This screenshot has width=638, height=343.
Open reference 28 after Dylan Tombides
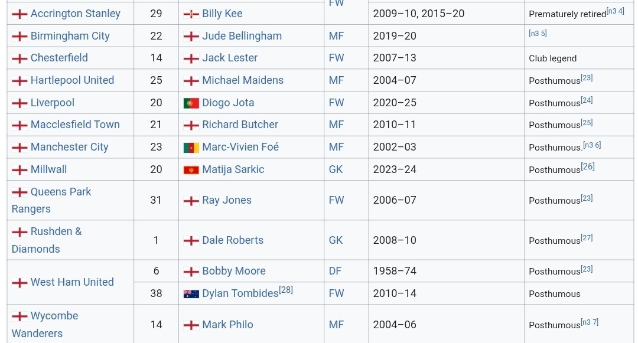(x=286, y=290)
